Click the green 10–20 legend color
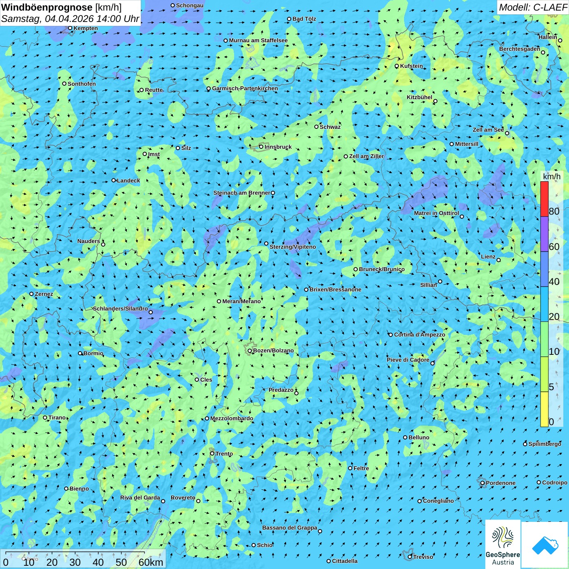This screenshot has height=569, width=569. 544,339
